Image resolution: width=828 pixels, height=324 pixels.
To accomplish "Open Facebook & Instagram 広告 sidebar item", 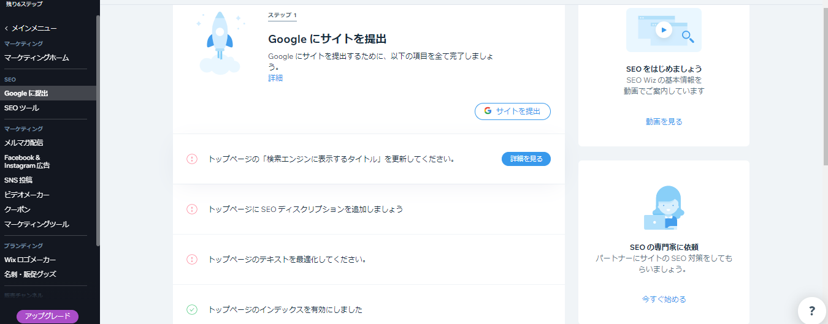I will click(x=27, y=162).
